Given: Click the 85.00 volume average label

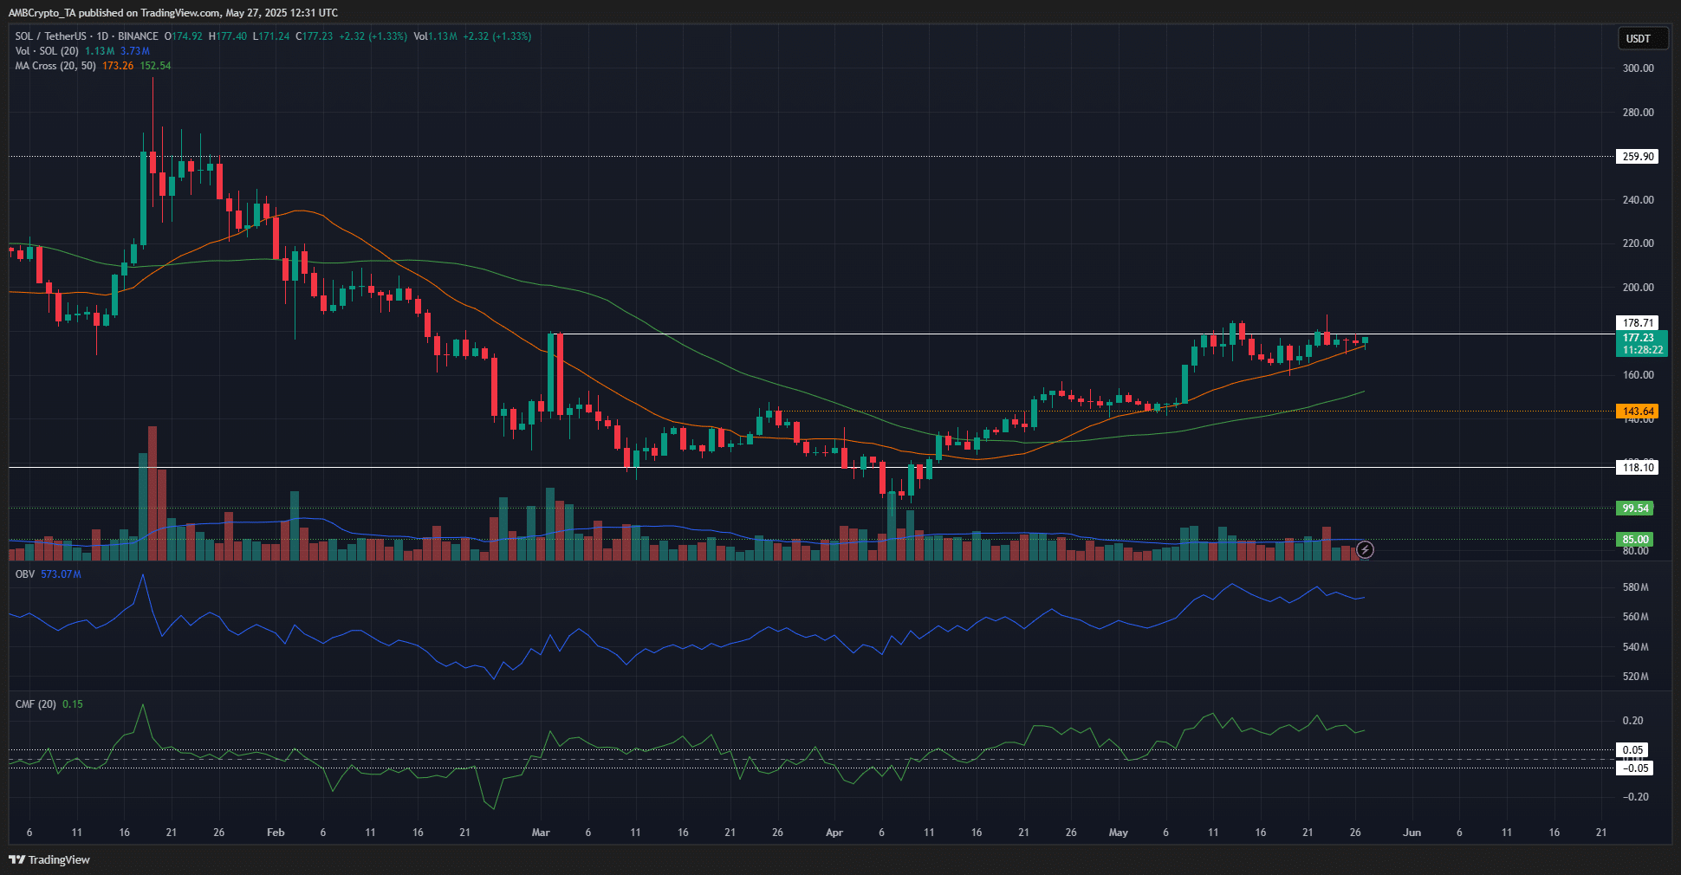Looking at the screenshot, I should pyautogui.click(x=1633, y=539).
